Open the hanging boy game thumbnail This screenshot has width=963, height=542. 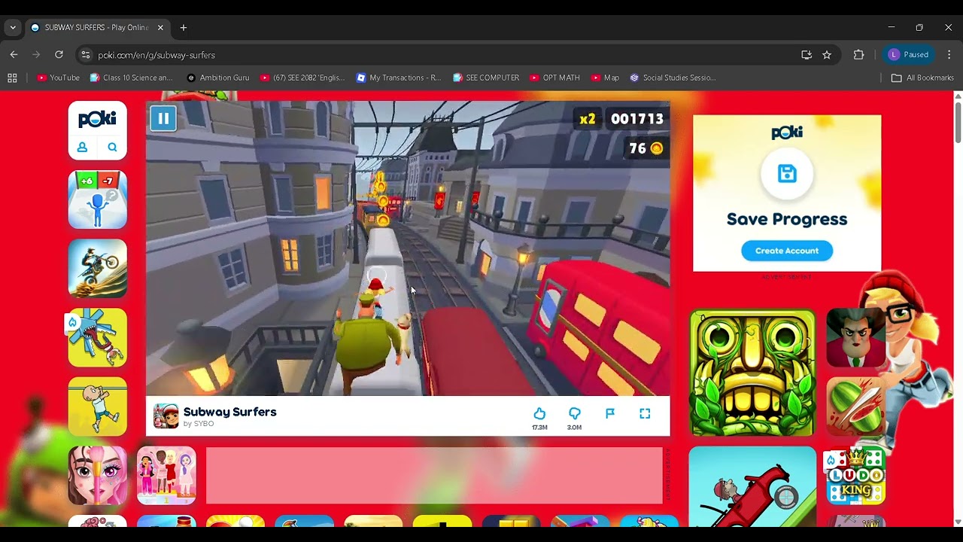pos(98,406)
